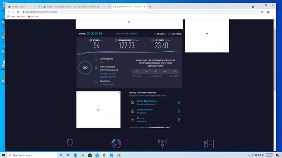Switch to Thanks — blender.org tab
Viewport: 282px width, 158px height.
94,7
